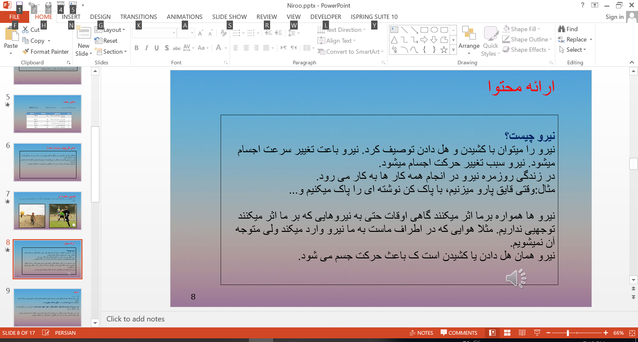Viewport: 638px width, 342px height.
Task: Click the Paste clipboard icon
Action: pyautogui.click(x=11, y=35)
